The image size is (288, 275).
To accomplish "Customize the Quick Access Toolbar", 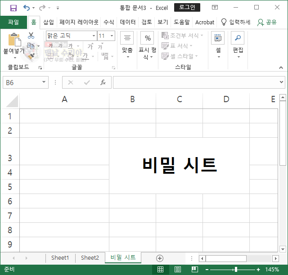I will click(x=58, y=8).
